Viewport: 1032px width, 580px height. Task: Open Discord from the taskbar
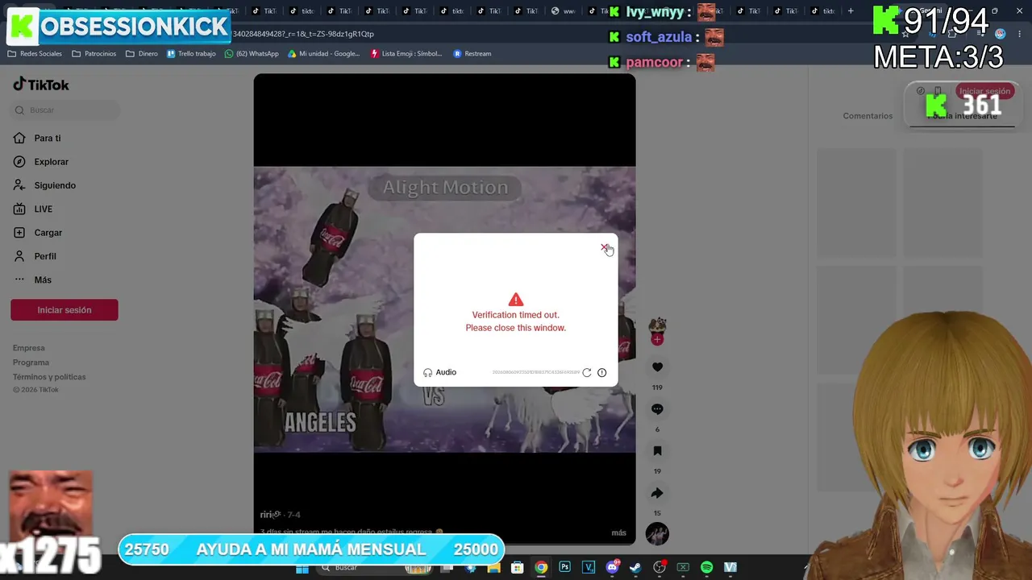point(613,568)
